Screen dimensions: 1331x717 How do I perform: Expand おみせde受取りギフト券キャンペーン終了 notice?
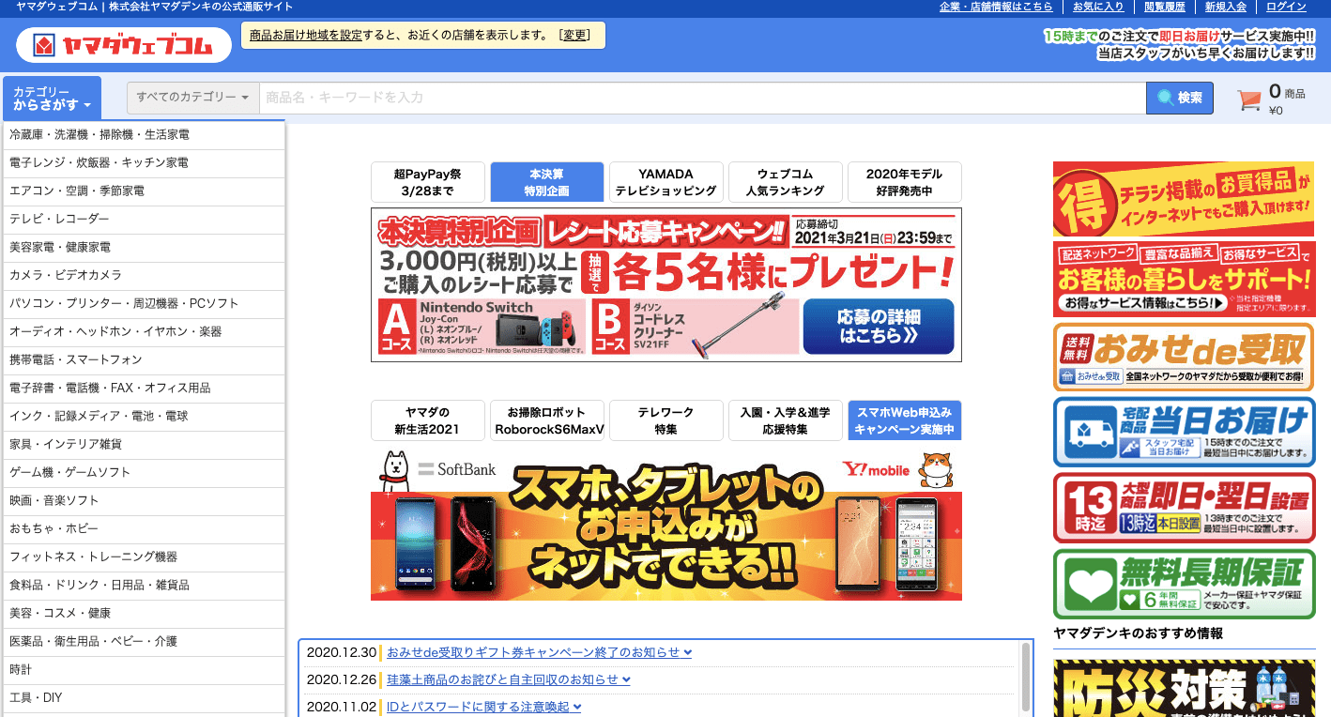(540, 652)
